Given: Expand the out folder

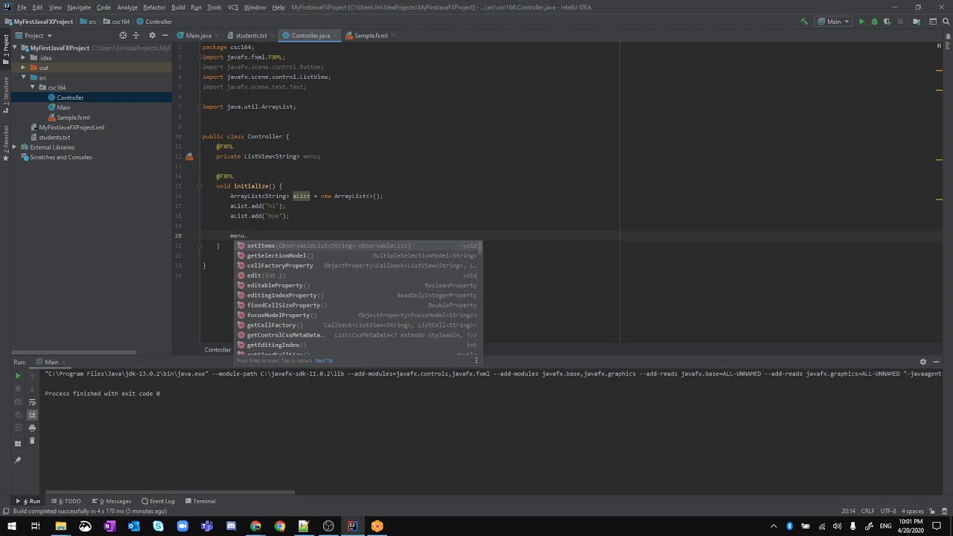Looking at the screenshot, I should pyautogui.click(x=23, y=68).
